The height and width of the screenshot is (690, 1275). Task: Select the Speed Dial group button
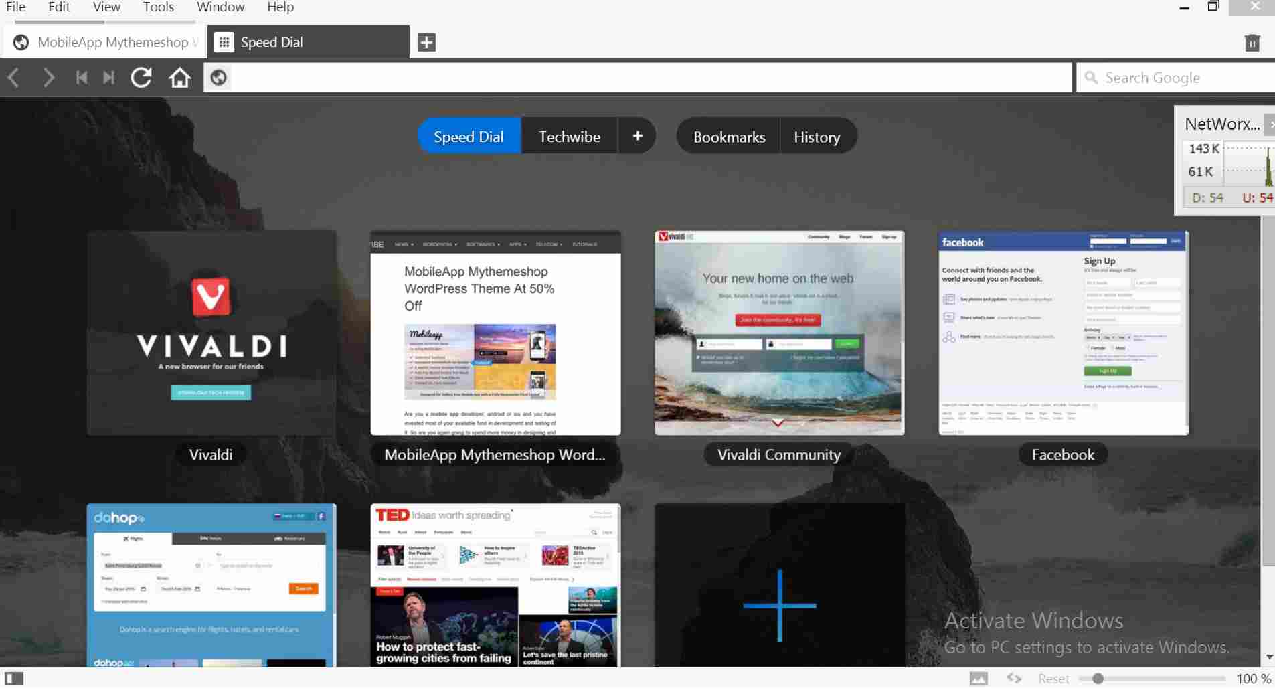(x=469, y=136)
